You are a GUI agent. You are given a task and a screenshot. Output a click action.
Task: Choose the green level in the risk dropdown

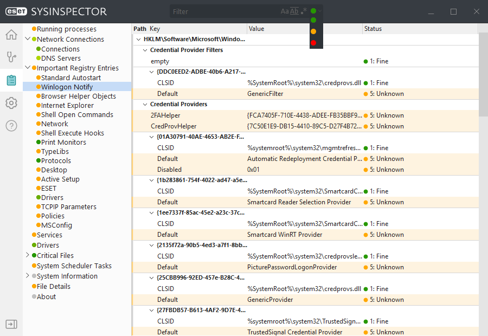coord(313,20)
